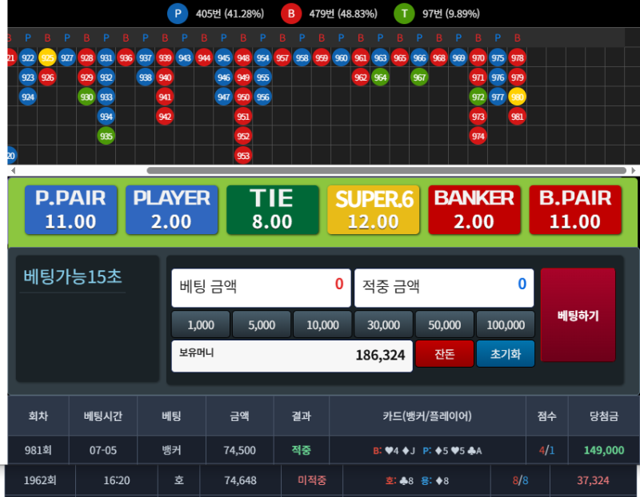Click the blue round 924 marker
This screenshot has height=497, width=640.
click(x=28, y=97)
